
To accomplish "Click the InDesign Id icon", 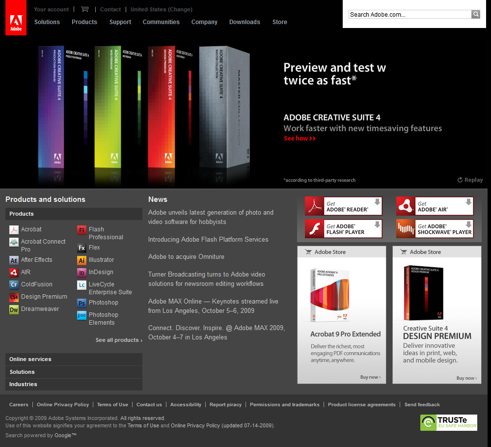I will coord(82,273).
